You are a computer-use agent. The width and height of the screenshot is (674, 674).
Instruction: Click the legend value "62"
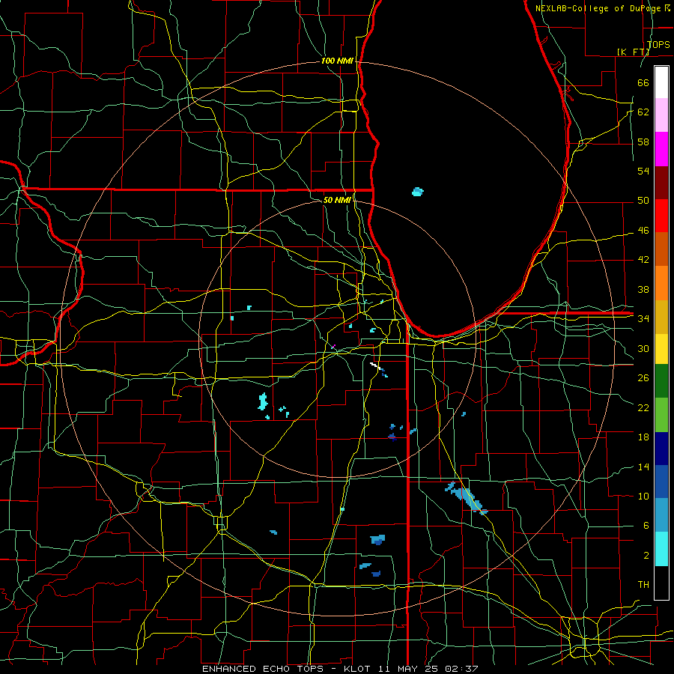click(x=643, y=112)
